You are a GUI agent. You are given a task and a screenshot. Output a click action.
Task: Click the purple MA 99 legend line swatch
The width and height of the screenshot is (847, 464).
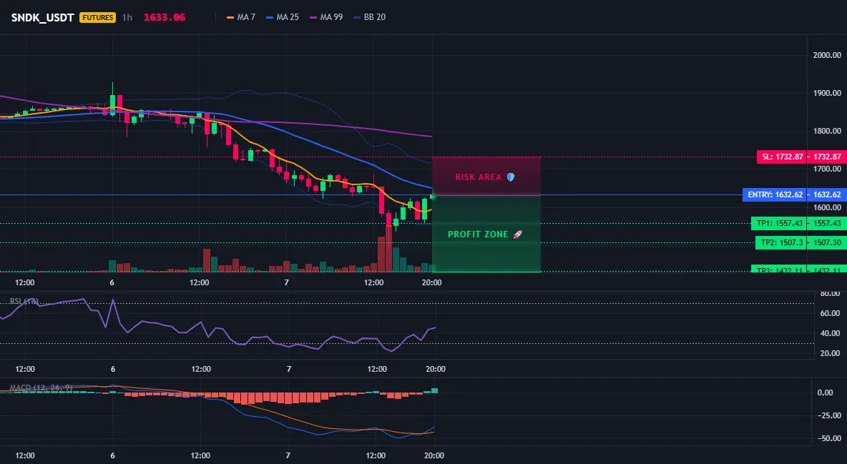click(x=313, y=17)
